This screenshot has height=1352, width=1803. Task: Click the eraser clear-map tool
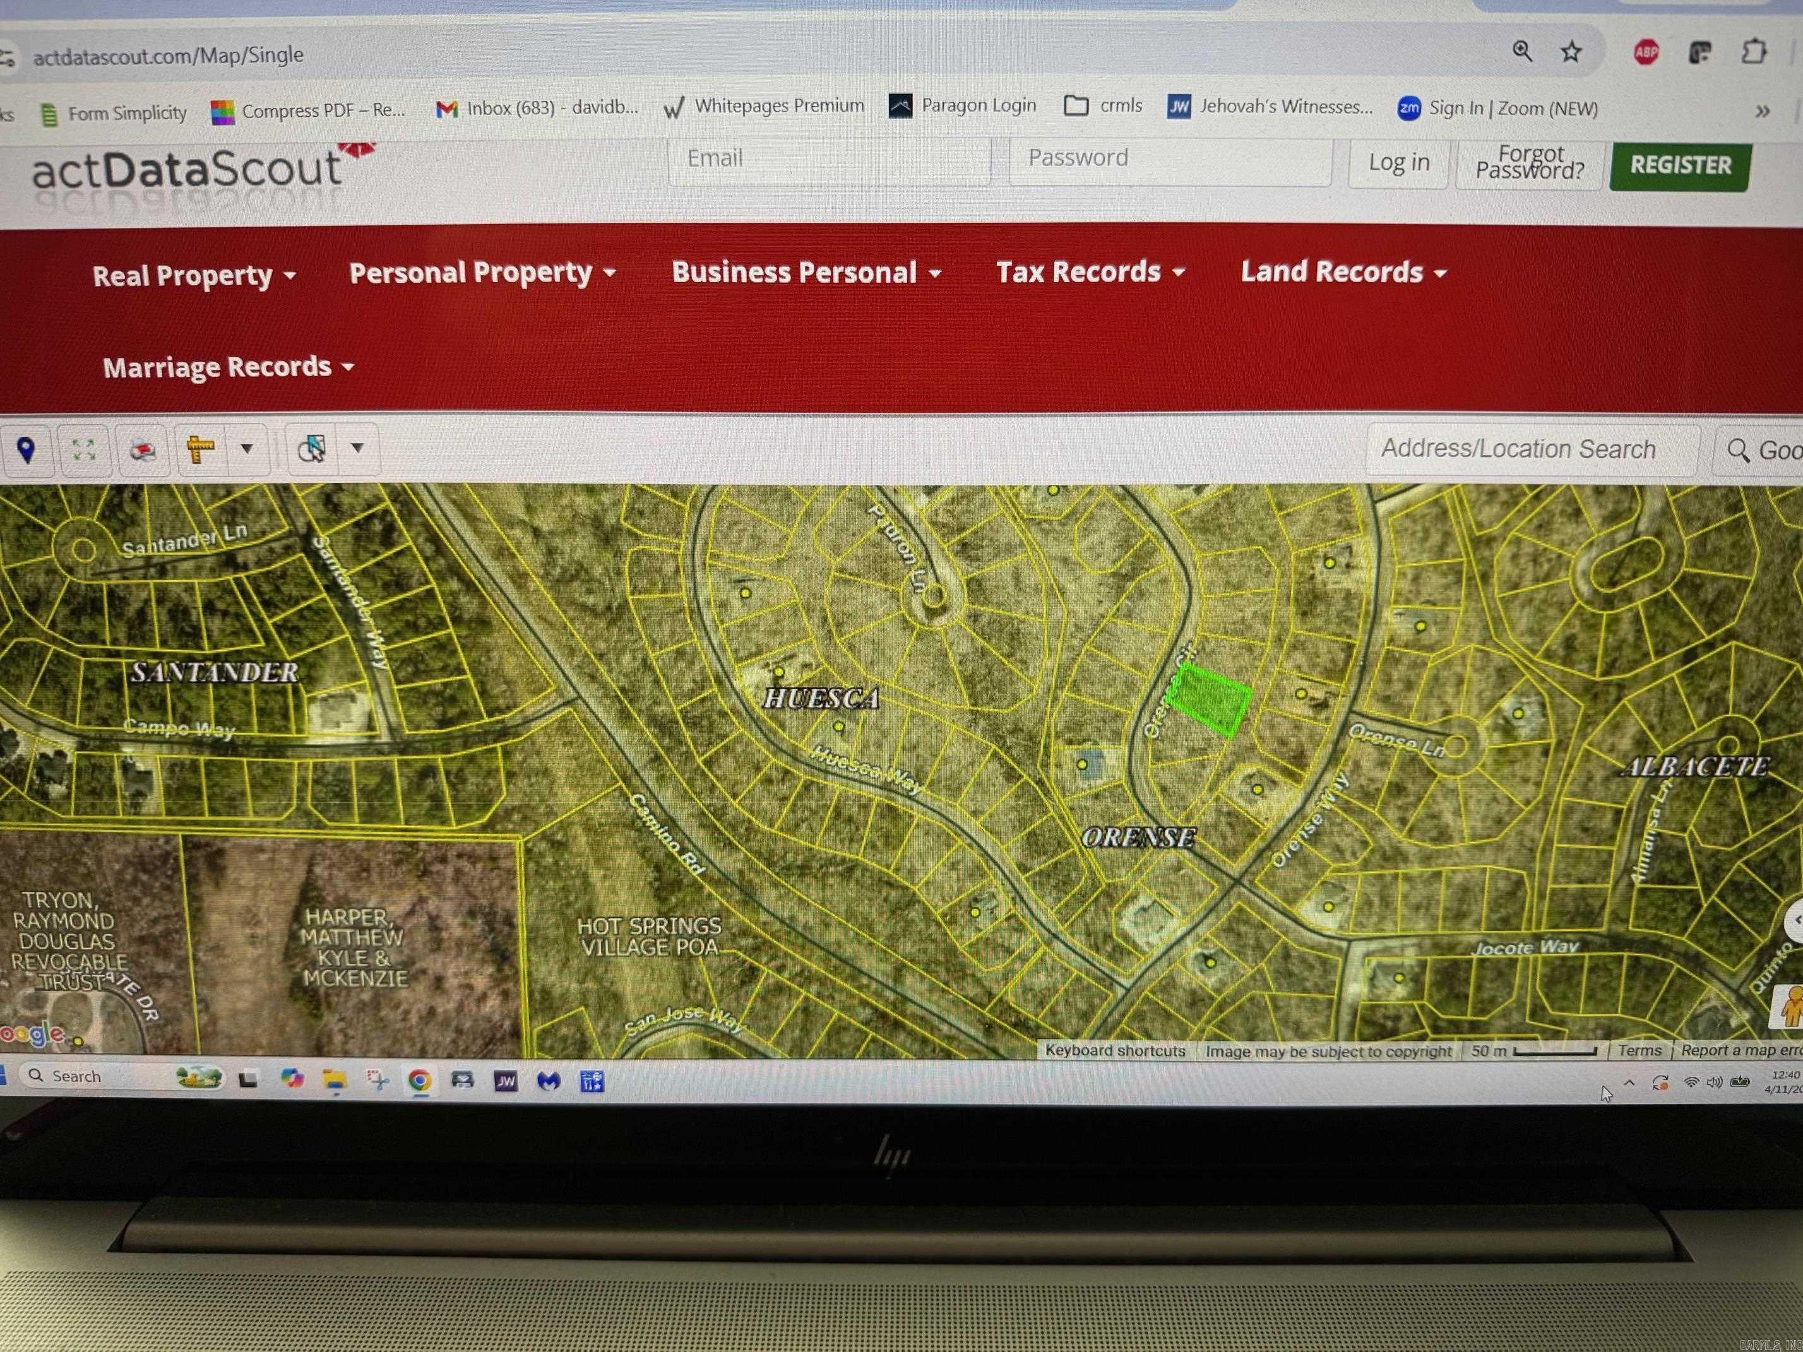tap(143, 450)
